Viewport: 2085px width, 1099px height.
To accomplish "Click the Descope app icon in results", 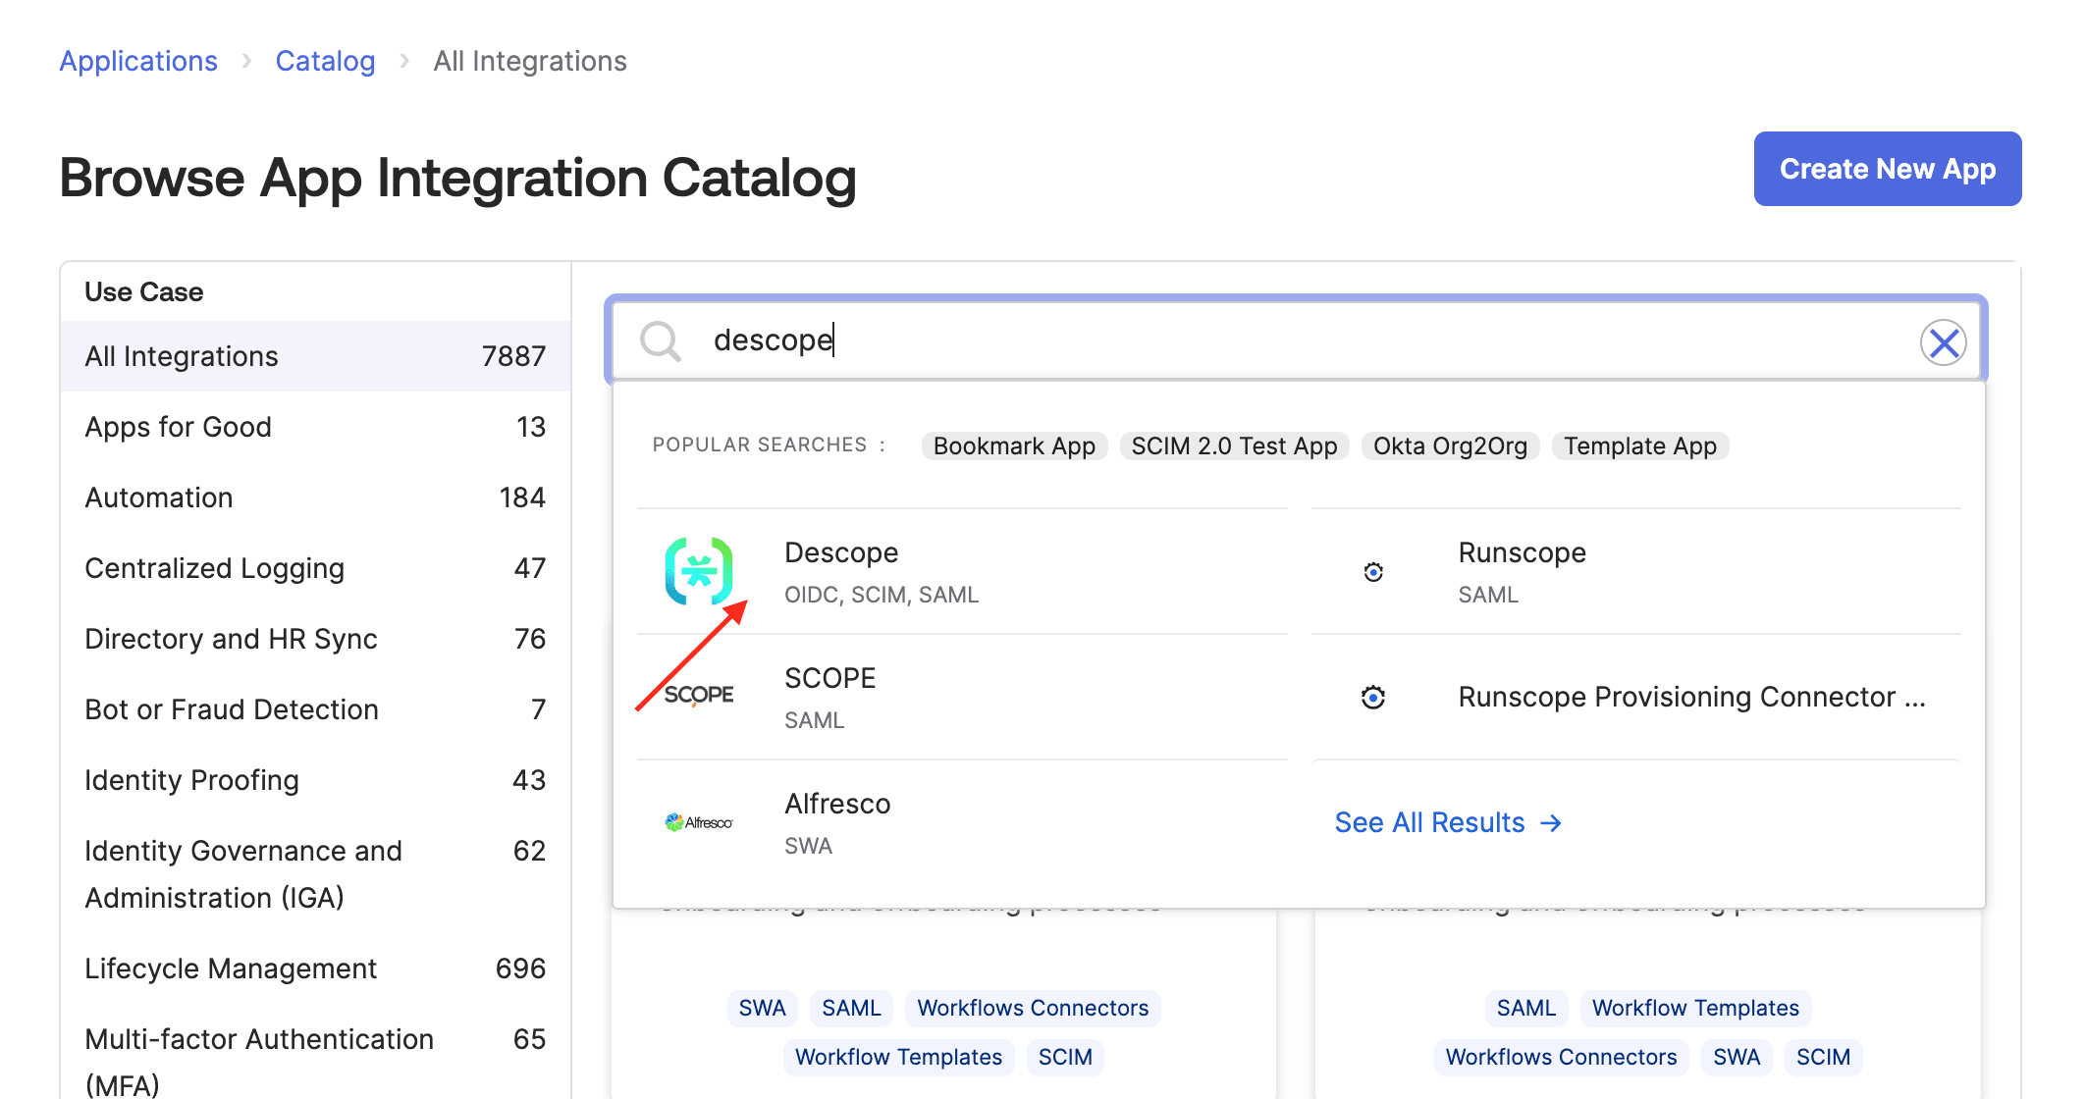I will click(x=702, y=571).
